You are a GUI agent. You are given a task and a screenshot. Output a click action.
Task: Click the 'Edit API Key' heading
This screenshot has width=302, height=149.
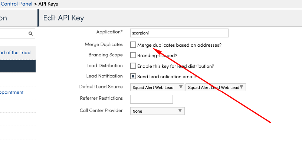[63, 18]
